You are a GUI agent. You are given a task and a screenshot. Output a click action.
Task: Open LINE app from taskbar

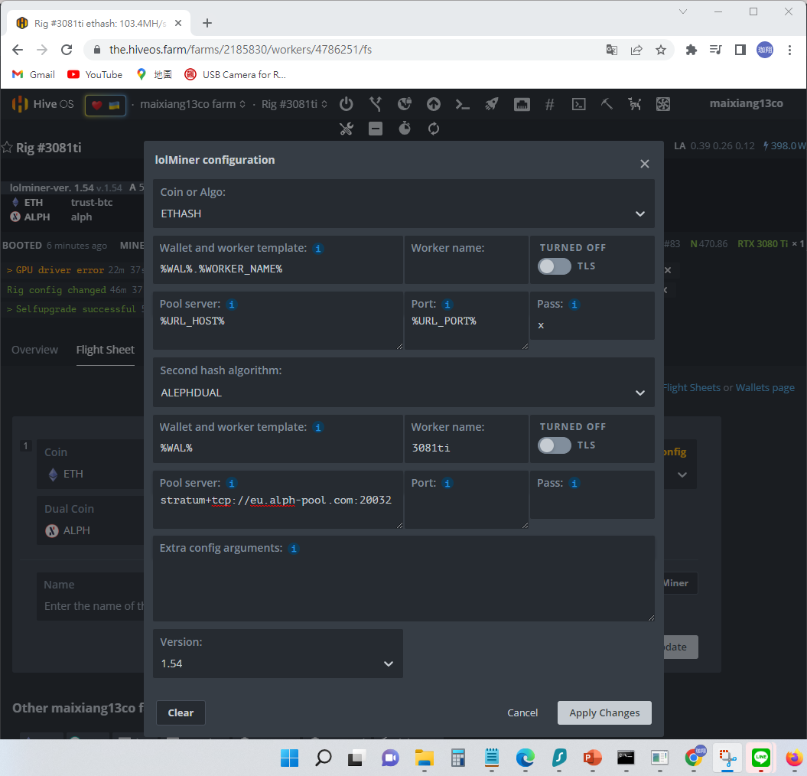(760, 758)
